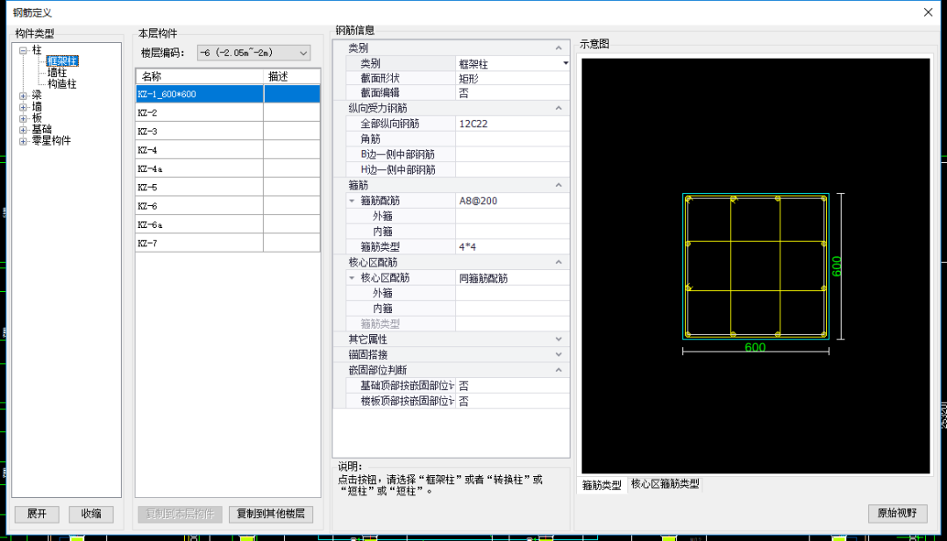Image resolution: width=947 pixels, height=541 pixels.
Task: Expand the 其它属性 section
Action: point(558,338)
